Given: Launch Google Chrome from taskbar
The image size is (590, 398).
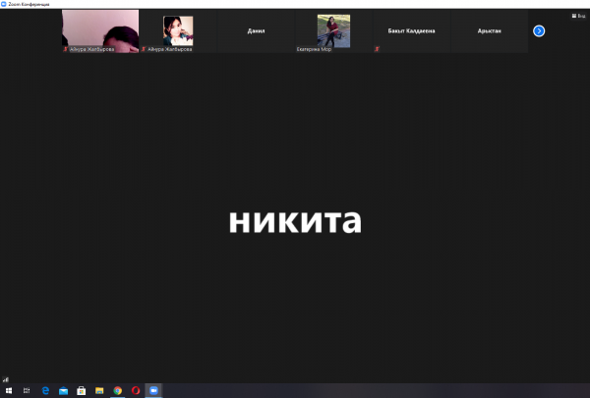Looking at the screenshot, I should [x=117, y=390].
